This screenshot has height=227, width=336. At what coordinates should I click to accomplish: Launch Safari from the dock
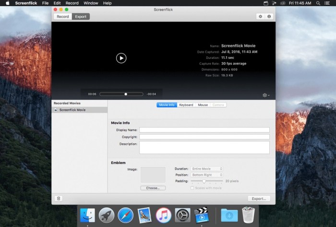pos(125,215)
